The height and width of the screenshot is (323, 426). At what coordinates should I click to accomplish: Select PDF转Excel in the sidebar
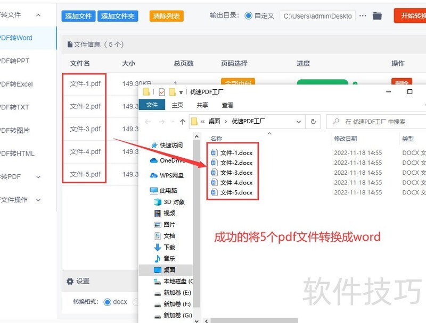coord(17,84)
